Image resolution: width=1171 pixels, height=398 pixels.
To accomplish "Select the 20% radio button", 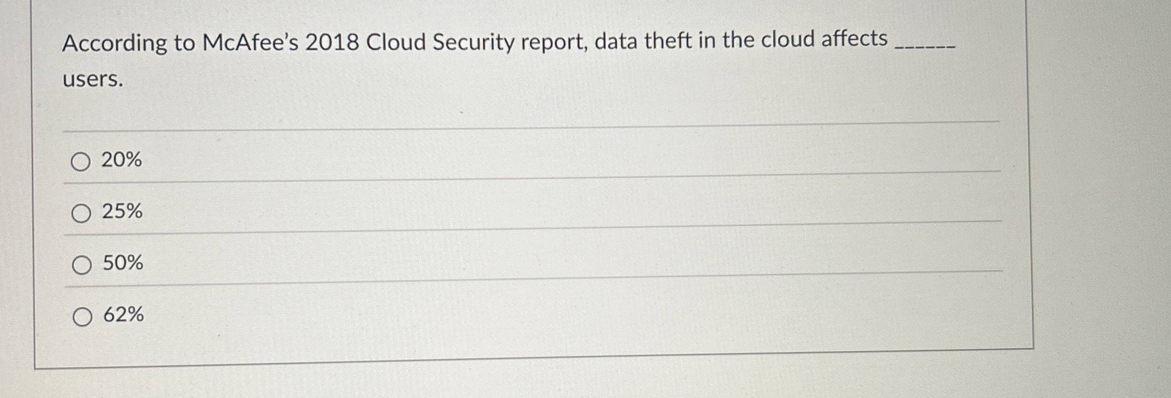I will pyautogui.click(x=81, y=161).
